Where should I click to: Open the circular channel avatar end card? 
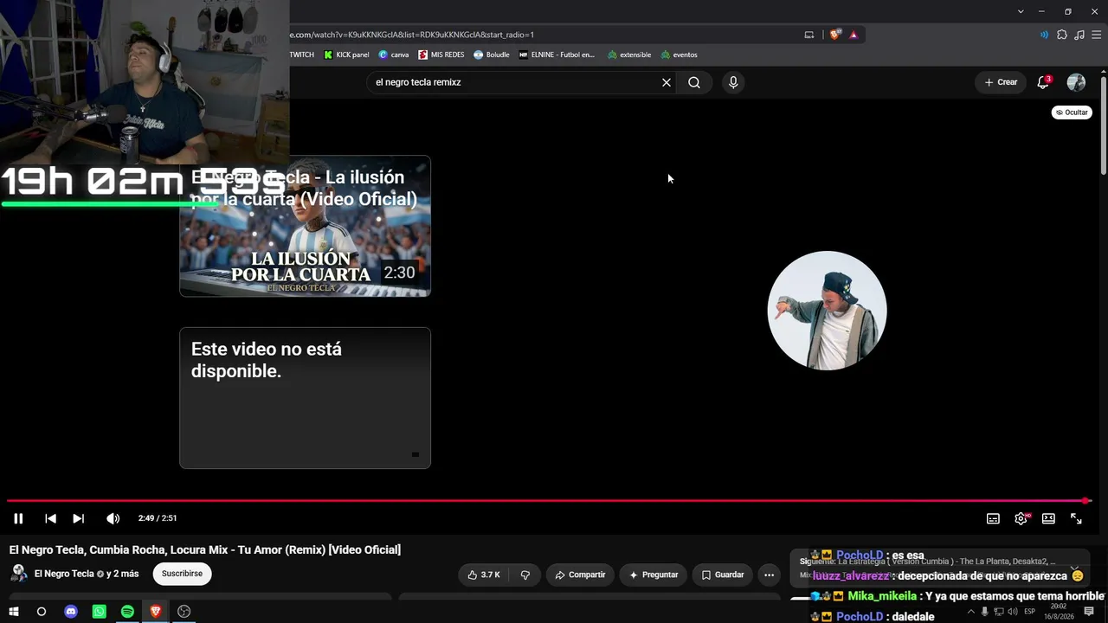coord(827,311)
